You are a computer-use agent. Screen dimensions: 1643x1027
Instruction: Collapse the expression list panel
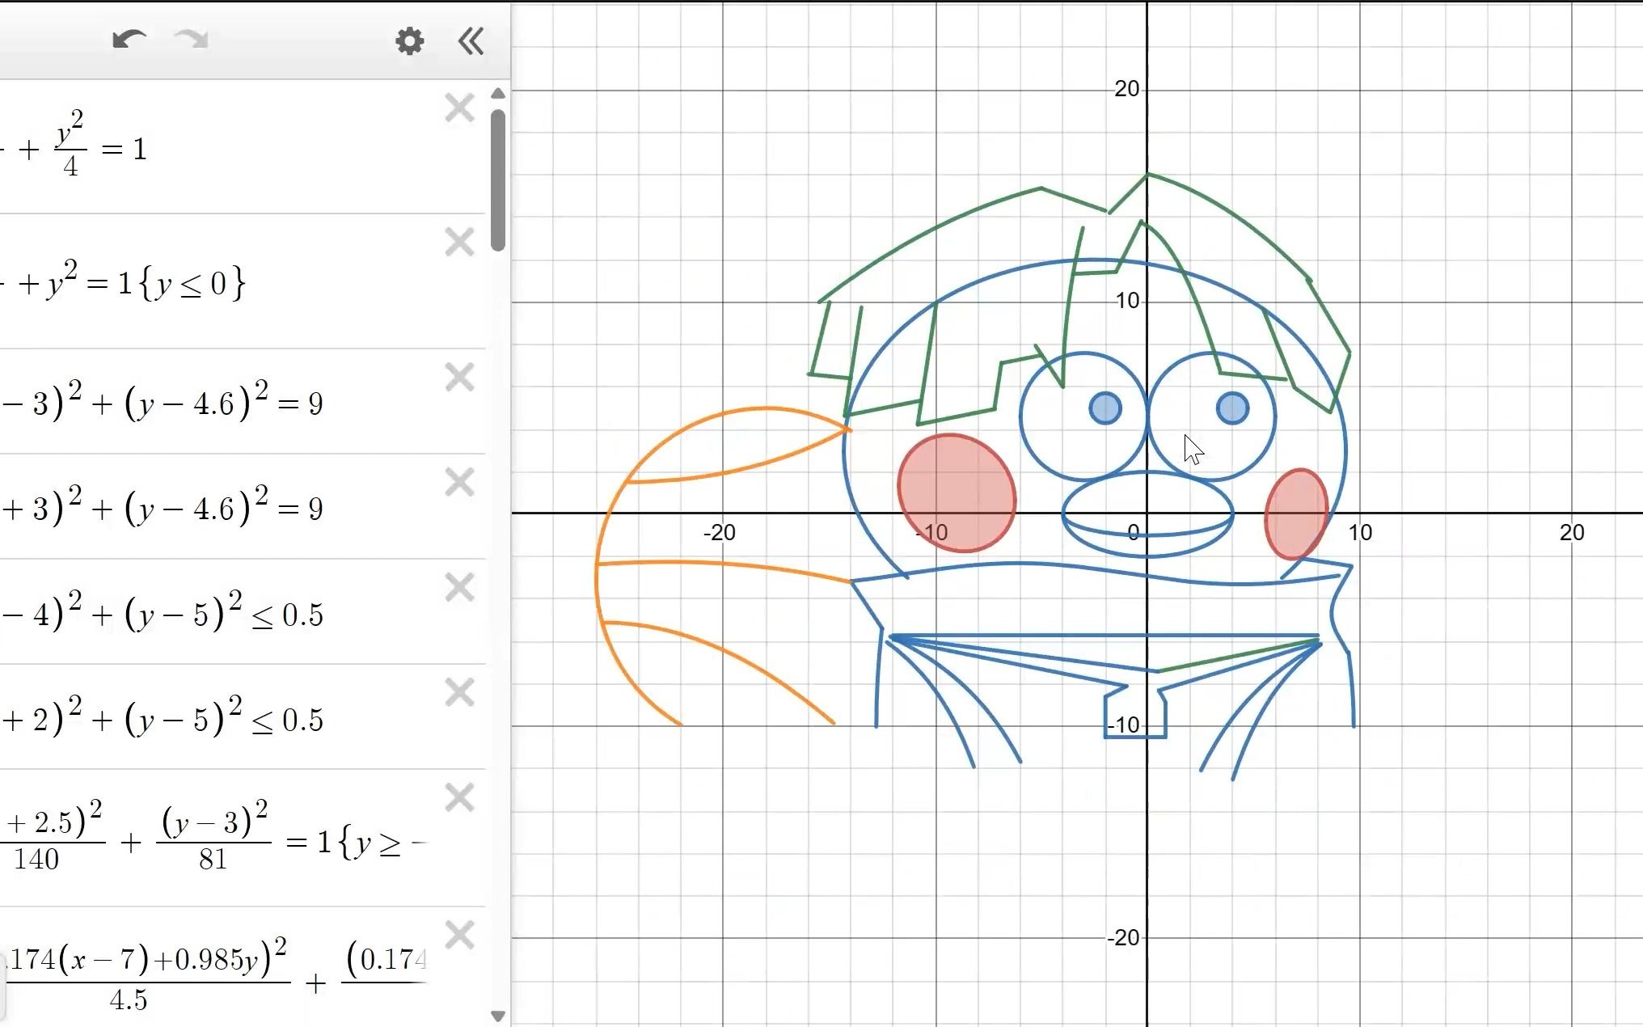click(471, 40)
